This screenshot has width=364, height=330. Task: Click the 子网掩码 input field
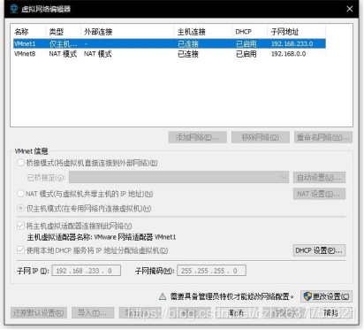(211, 271)
